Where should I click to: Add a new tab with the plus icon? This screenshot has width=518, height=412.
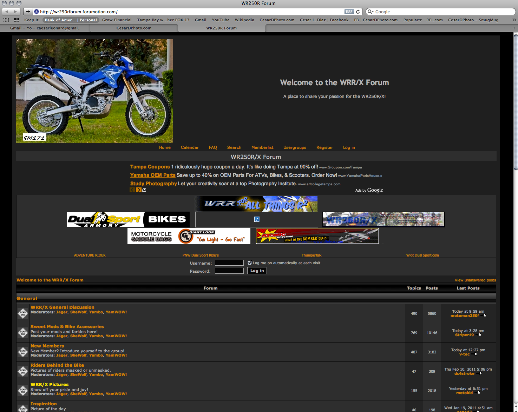point(514,28)
